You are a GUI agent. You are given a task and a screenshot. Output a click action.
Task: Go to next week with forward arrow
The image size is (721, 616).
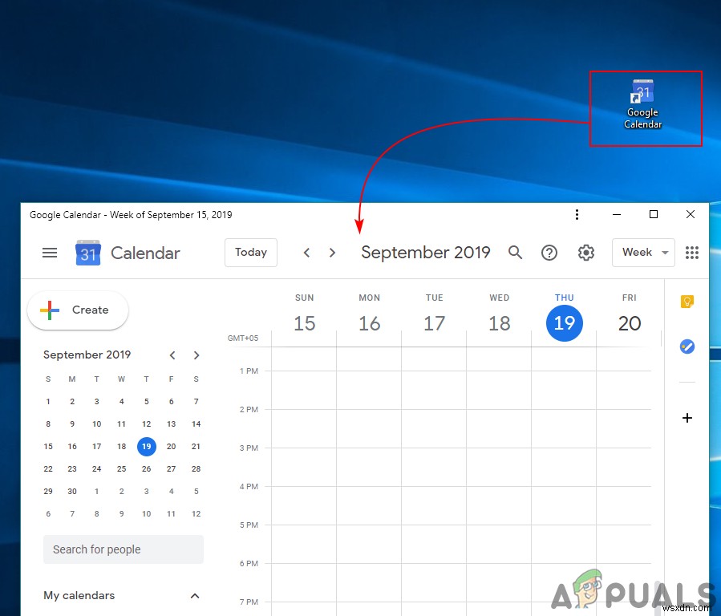click(332, 252)
